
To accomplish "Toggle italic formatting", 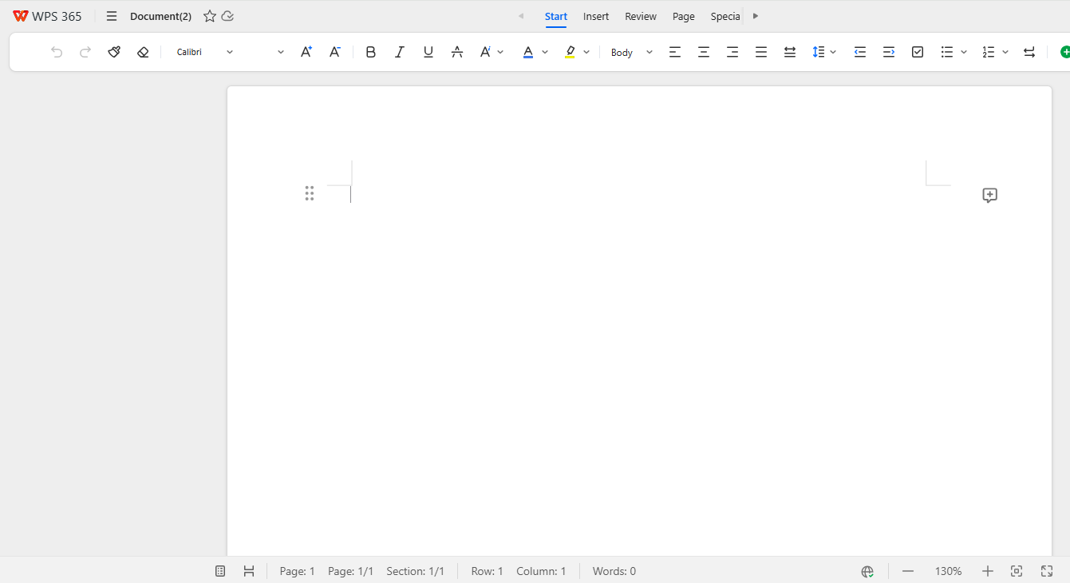I will coord(400,52).
